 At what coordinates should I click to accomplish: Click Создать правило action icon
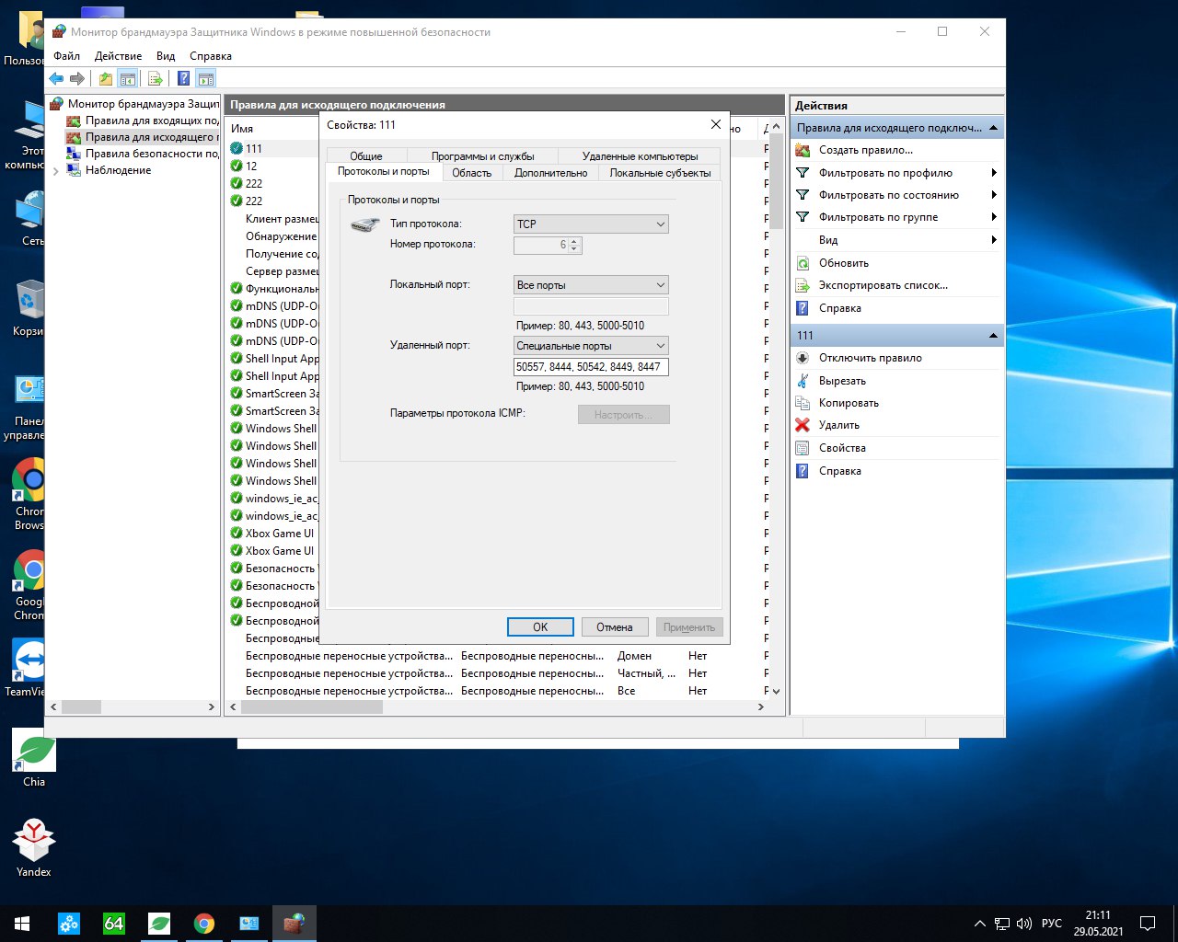click(803, 150)
